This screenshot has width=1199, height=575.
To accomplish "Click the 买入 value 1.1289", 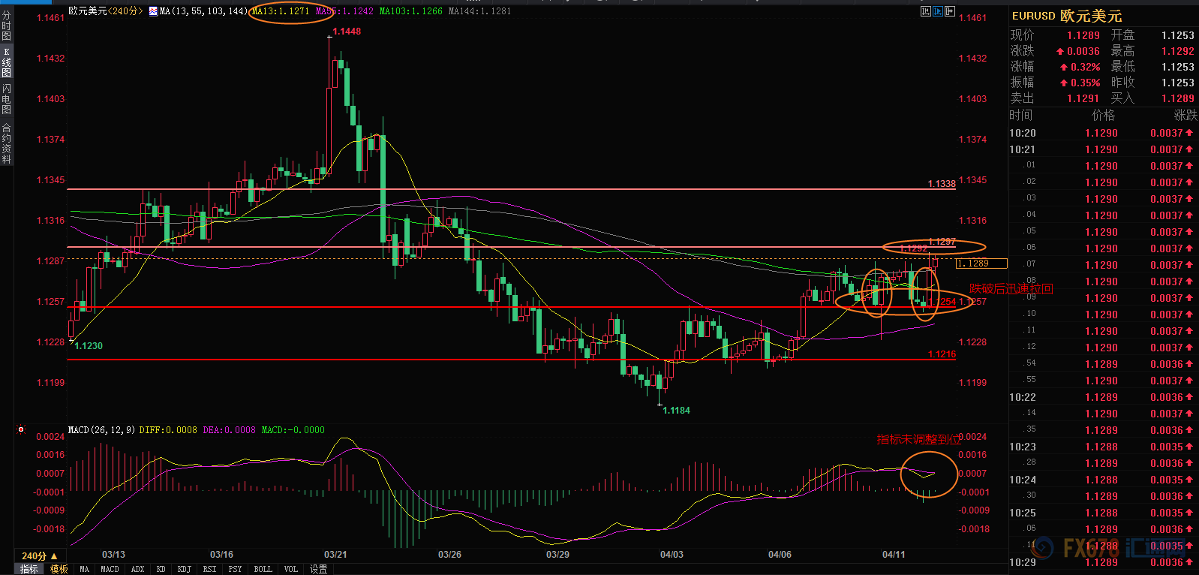I will (1178, 98).
